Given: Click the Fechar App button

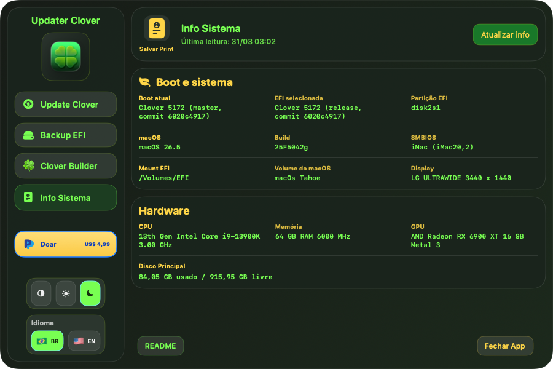Looking at the screenshot, I should coord(505,346).
